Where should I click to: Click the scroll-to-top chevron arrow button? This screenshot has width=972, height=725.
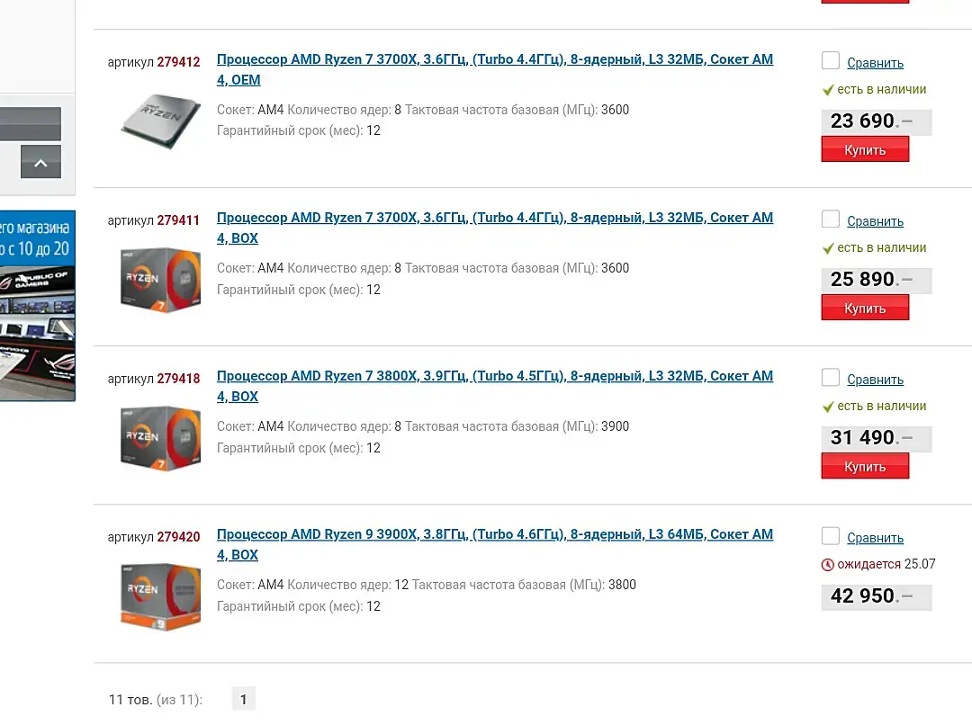click(40, 162)
